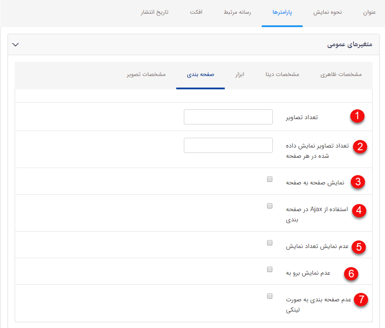Collapse the متغیرهای عمومی section
The height and width of the screenshot is (328, 385).
16,44
